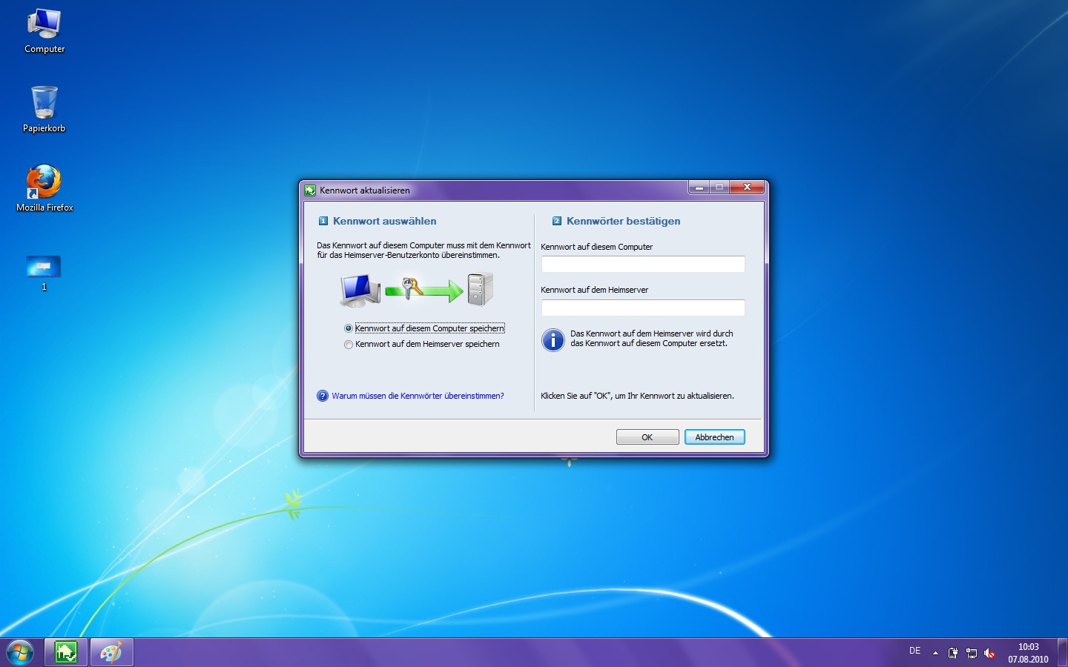Click the muted volume tray icon
The image size is (1068, 667).
point(989,653)
